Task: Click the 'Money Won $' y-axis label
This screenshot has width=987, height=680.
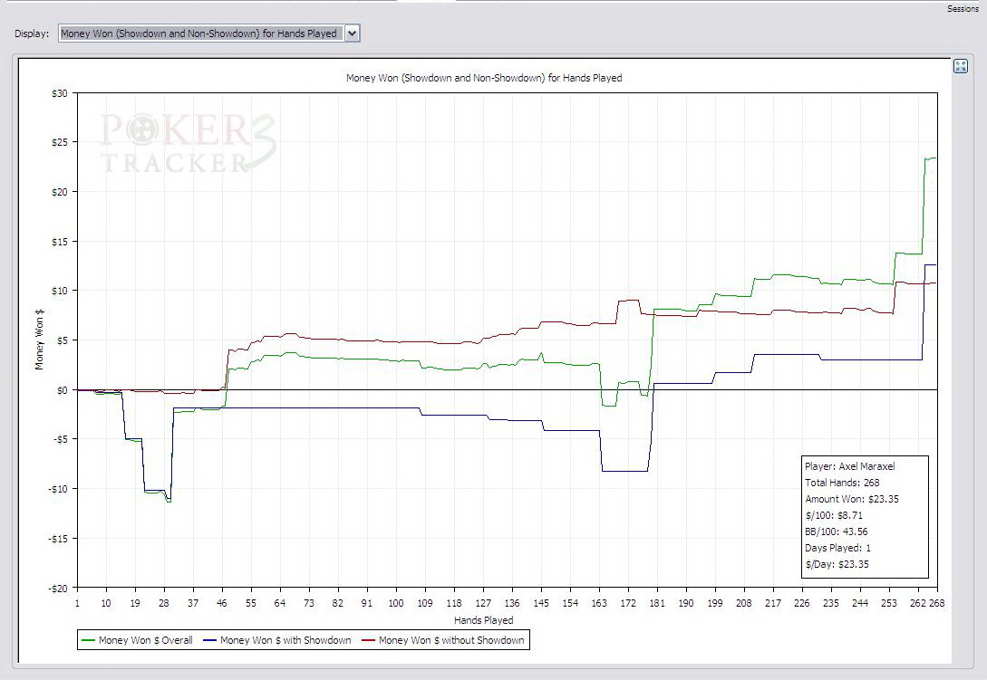Action: [39, 340]
